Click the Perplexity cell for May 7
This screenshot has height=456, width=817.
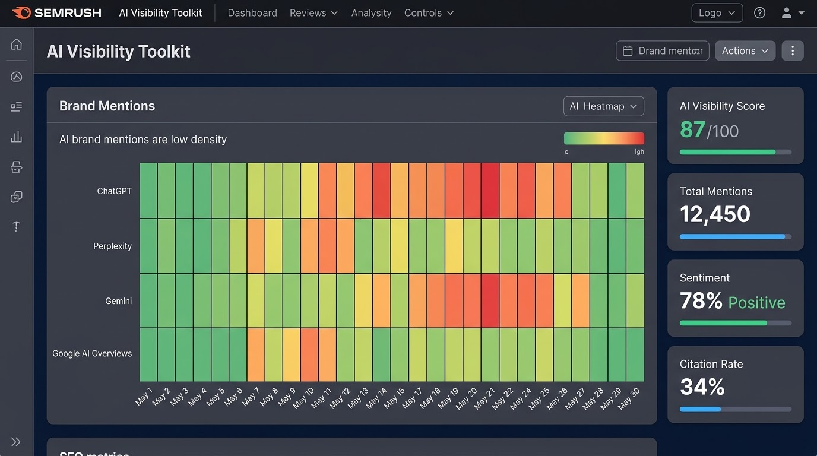(256, 246)
